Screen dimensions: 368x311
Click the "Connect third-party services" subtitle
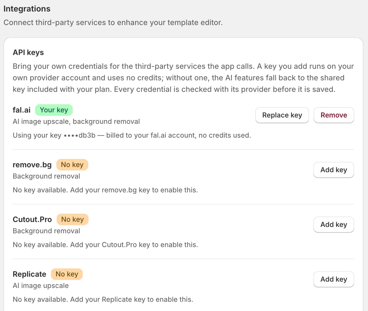(113, 22)
